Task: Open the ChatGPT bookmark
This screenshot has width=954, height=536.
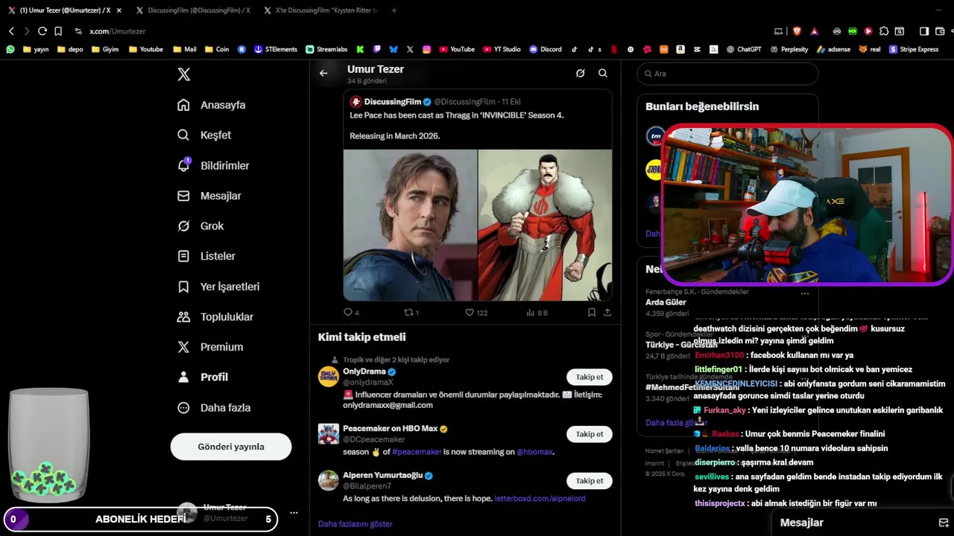Action: pyautogui.click(x=744, y=49)
